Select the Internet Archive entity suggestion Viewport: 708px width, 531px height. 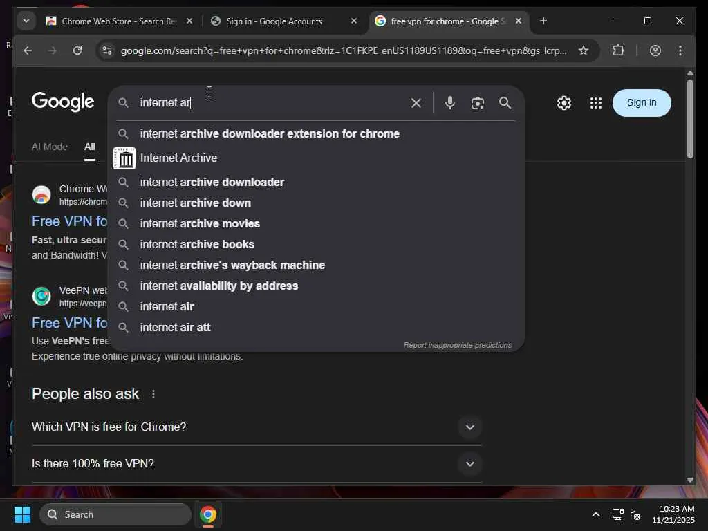click(316, 158)
